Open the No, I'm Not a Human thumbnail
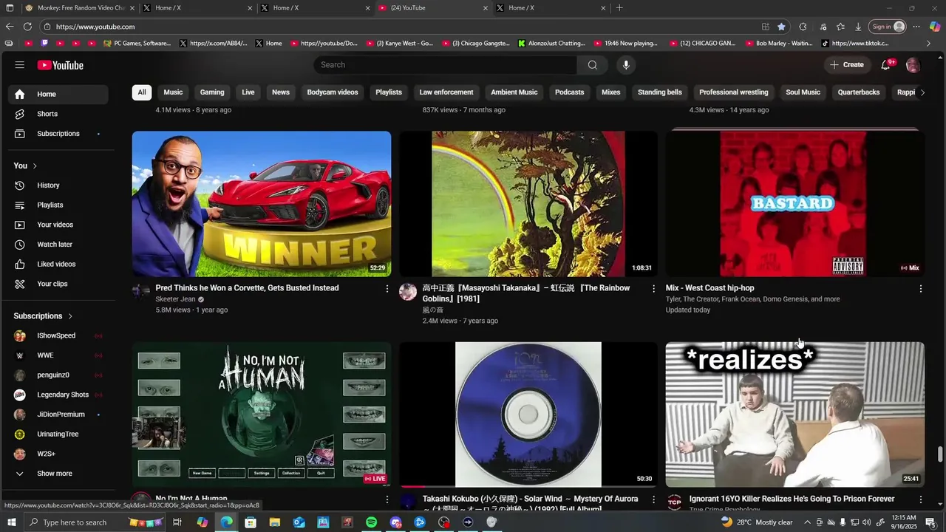Image resolution: width=946 pixels, height=532 pixels. pos(262,414)
